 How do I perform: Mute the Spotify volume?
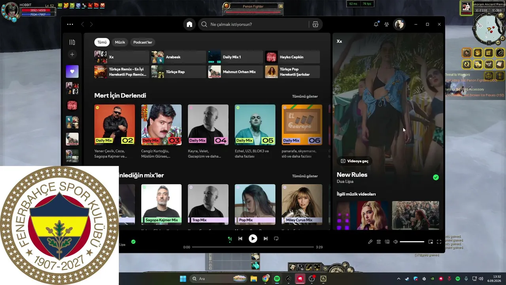click(x=395, y=242)
